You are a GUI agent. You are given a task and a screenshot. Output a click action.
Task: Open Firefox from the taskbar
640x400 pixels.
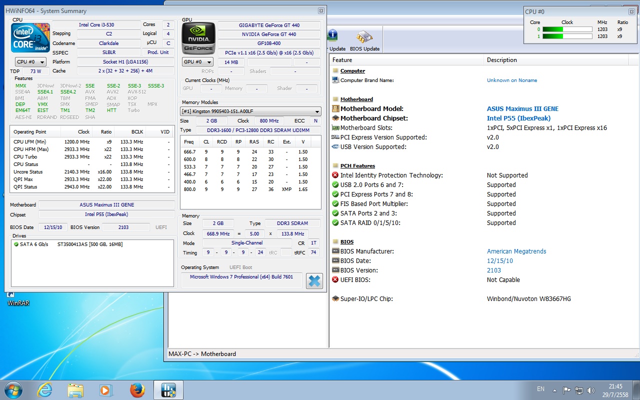coord(137,390)
